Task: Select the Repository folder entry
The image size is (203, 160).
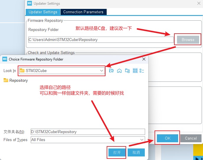Action: click(16, 80)
